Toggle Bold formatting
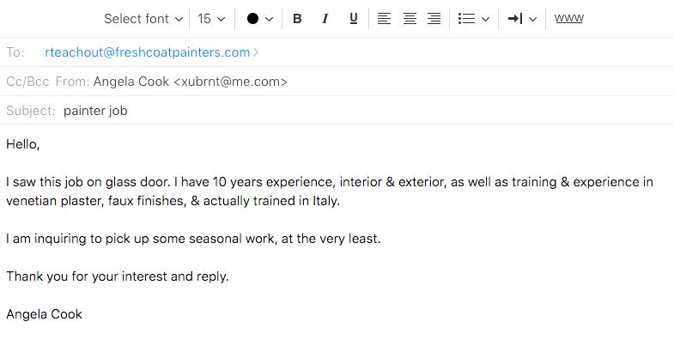The height and width of the screenshot is (340, 674). [297, 19]
